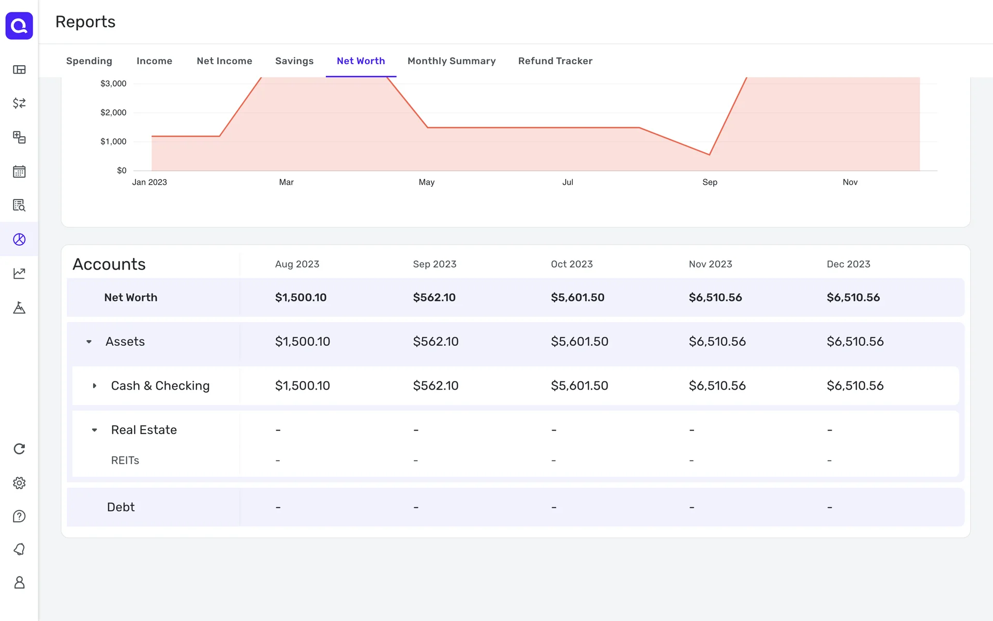Open the dashboard icon in sidebar
The height and width of the screenshot is (621, 993).
(19, 69)
